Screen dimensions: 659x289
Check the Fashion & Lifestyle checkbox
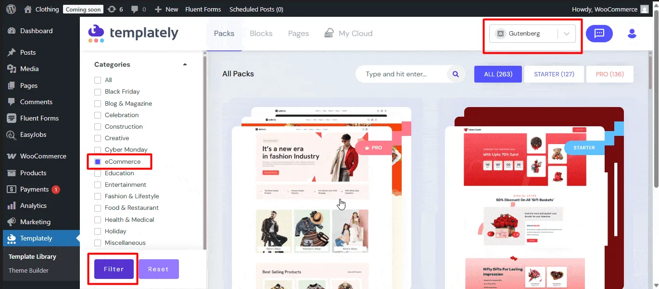[x=98, y=196]
